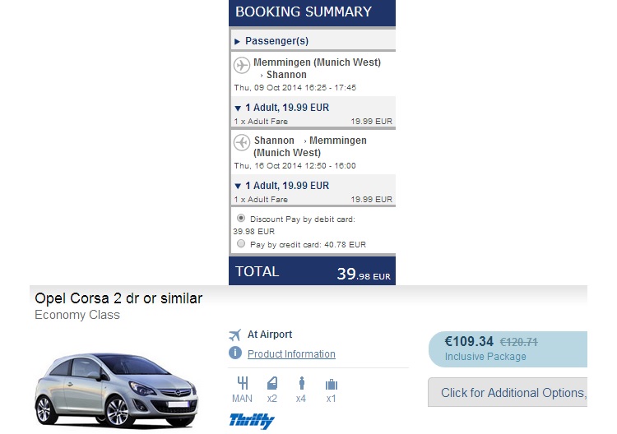The width and height of the screenshot is (617, 434).
Task: Click the Thrifty brand logo
Action: pos(252,420)
